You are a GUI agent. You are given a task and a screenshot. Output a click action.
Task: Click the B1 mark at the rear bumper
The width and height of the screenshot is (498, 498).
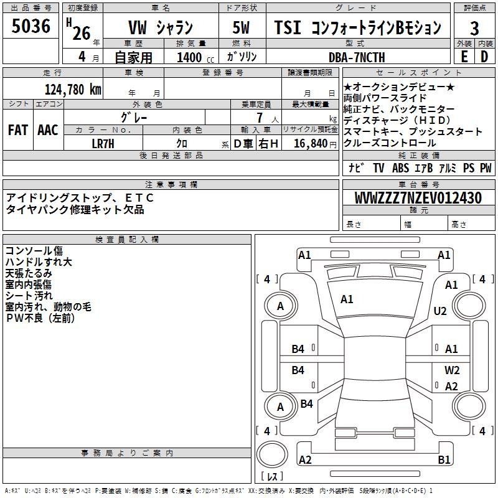[444, 459]
